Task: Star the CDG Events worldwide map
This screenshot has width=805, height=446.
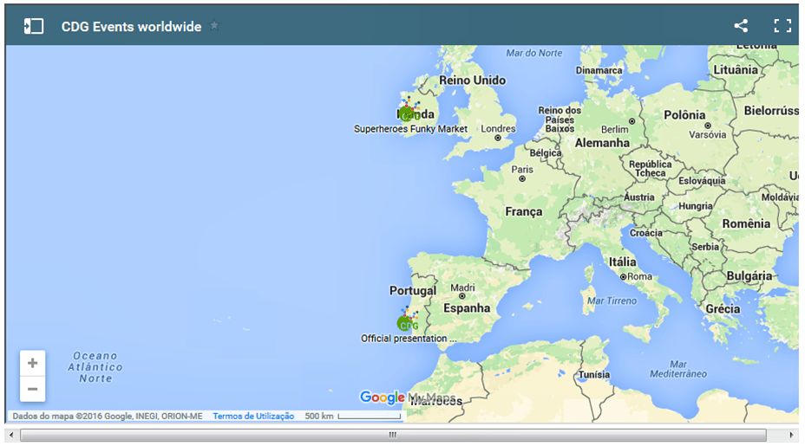Action: (214, 26)
